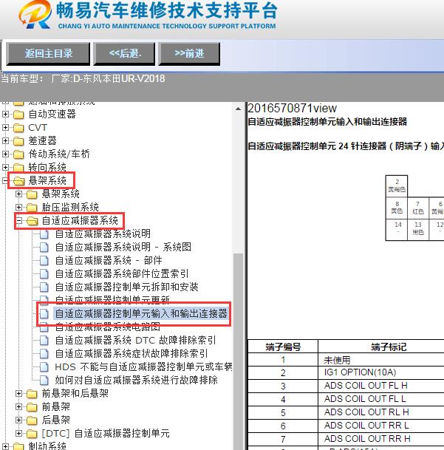Click the document icon for 自适应减振器系统说明

click(x=44, y=234)
